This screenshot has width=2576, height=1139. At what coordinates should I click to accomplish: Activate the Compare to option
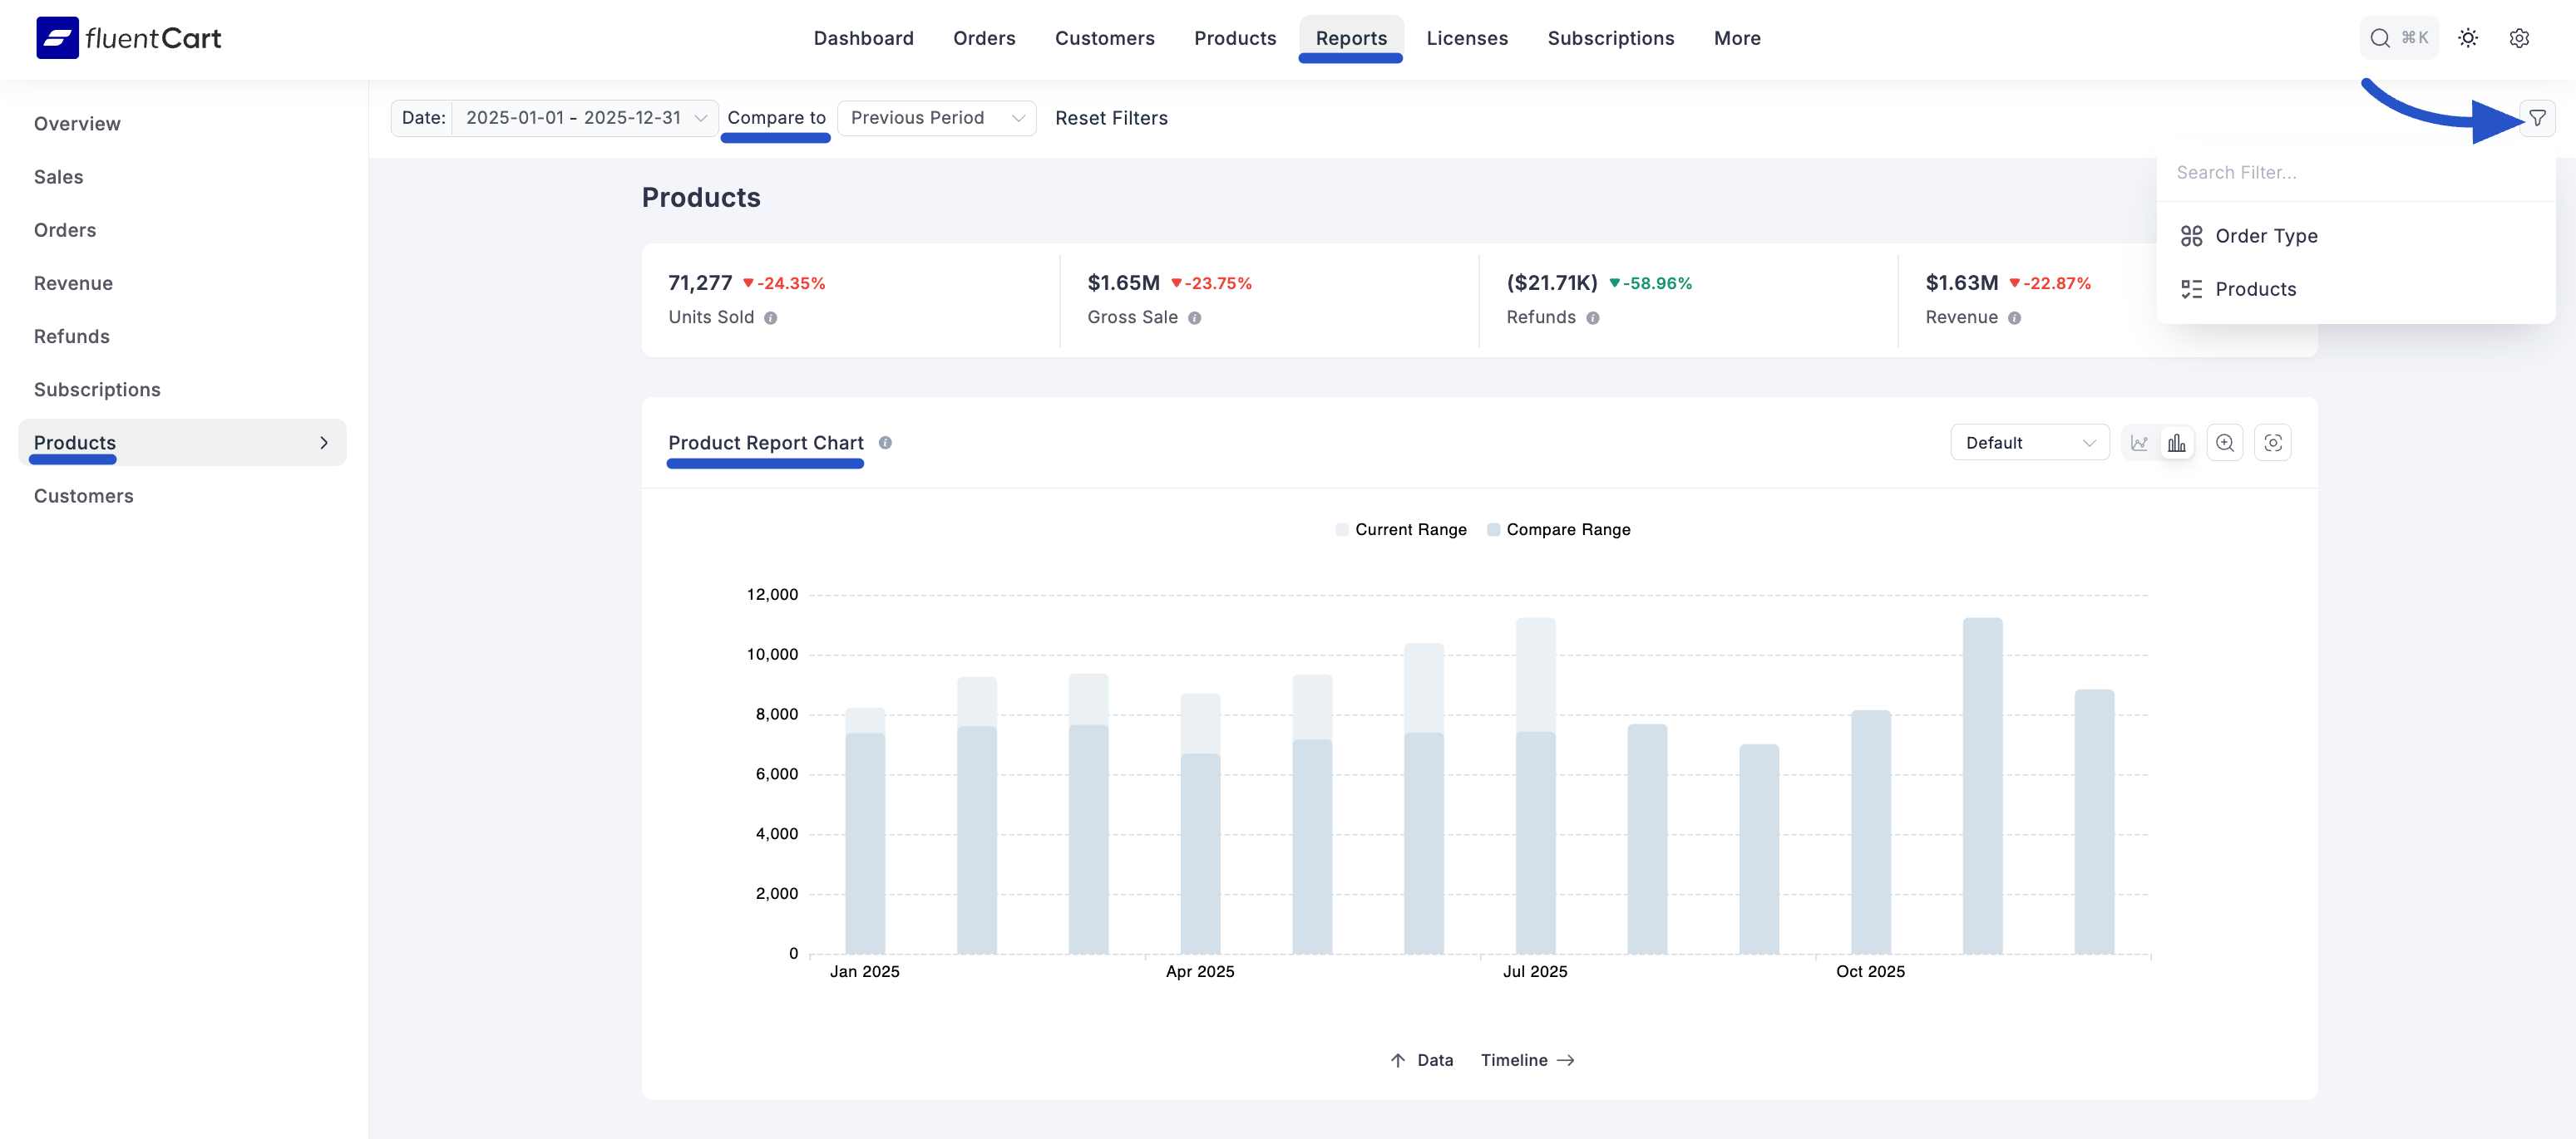click(x=776, y=117)
